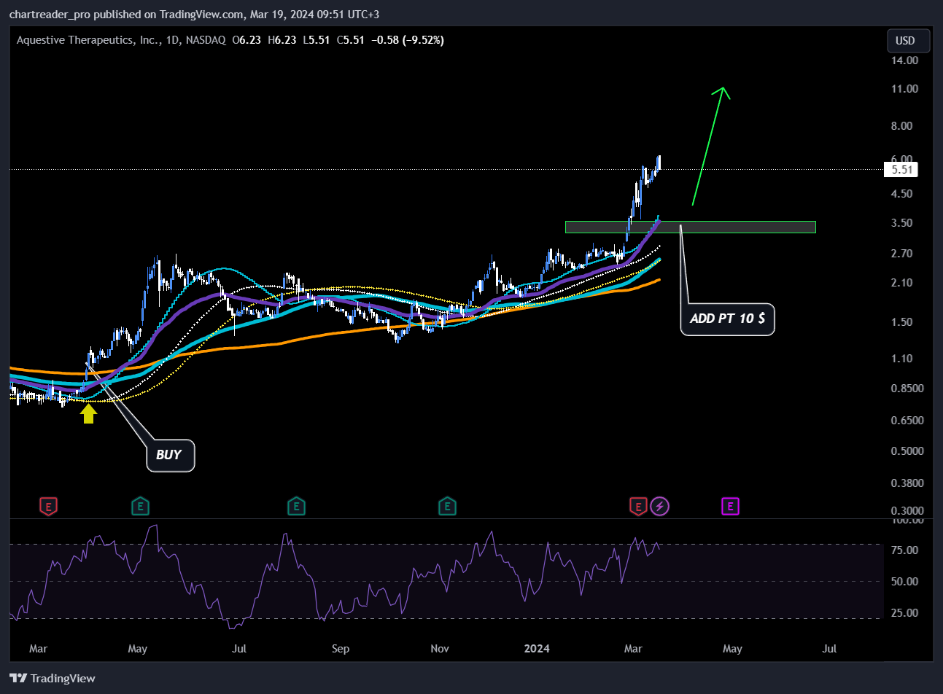Click the 4.50 price axis label
The height and width of the screenshot is (694, 943).
(x=902, y=194)
